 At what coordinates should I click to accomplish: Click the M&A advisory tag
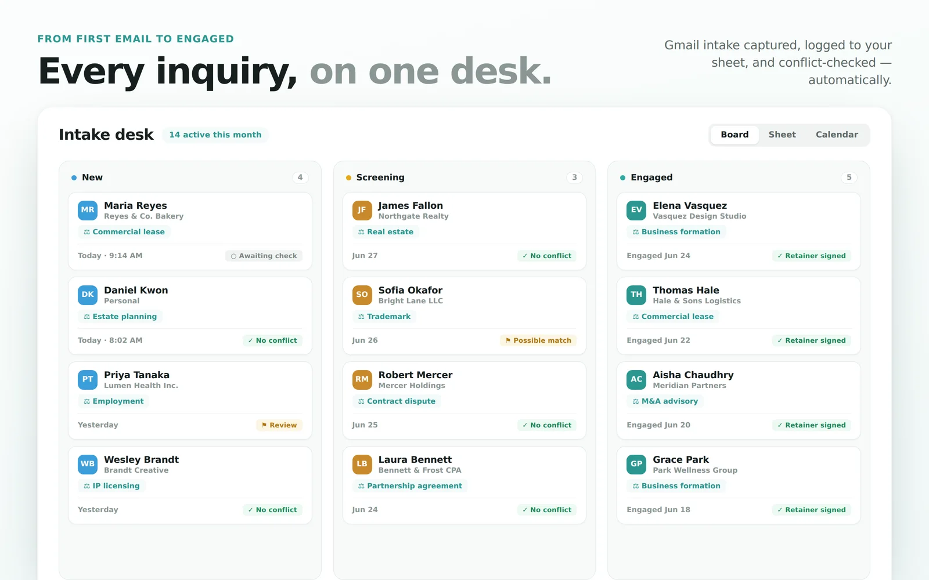coord(665,401)
